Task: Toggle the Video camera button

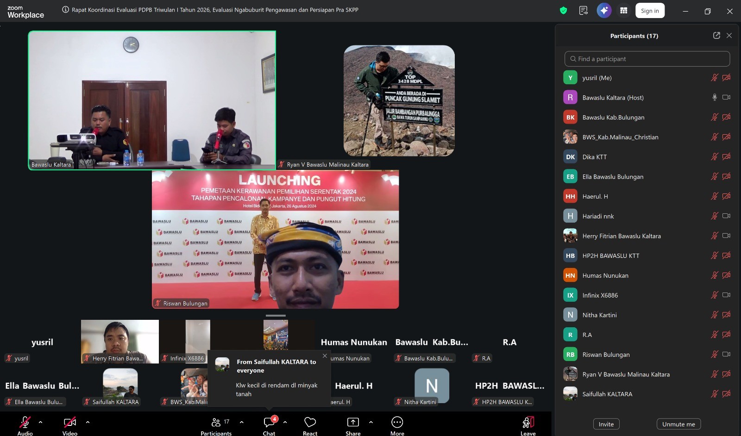Action: [x=70, y=423]
